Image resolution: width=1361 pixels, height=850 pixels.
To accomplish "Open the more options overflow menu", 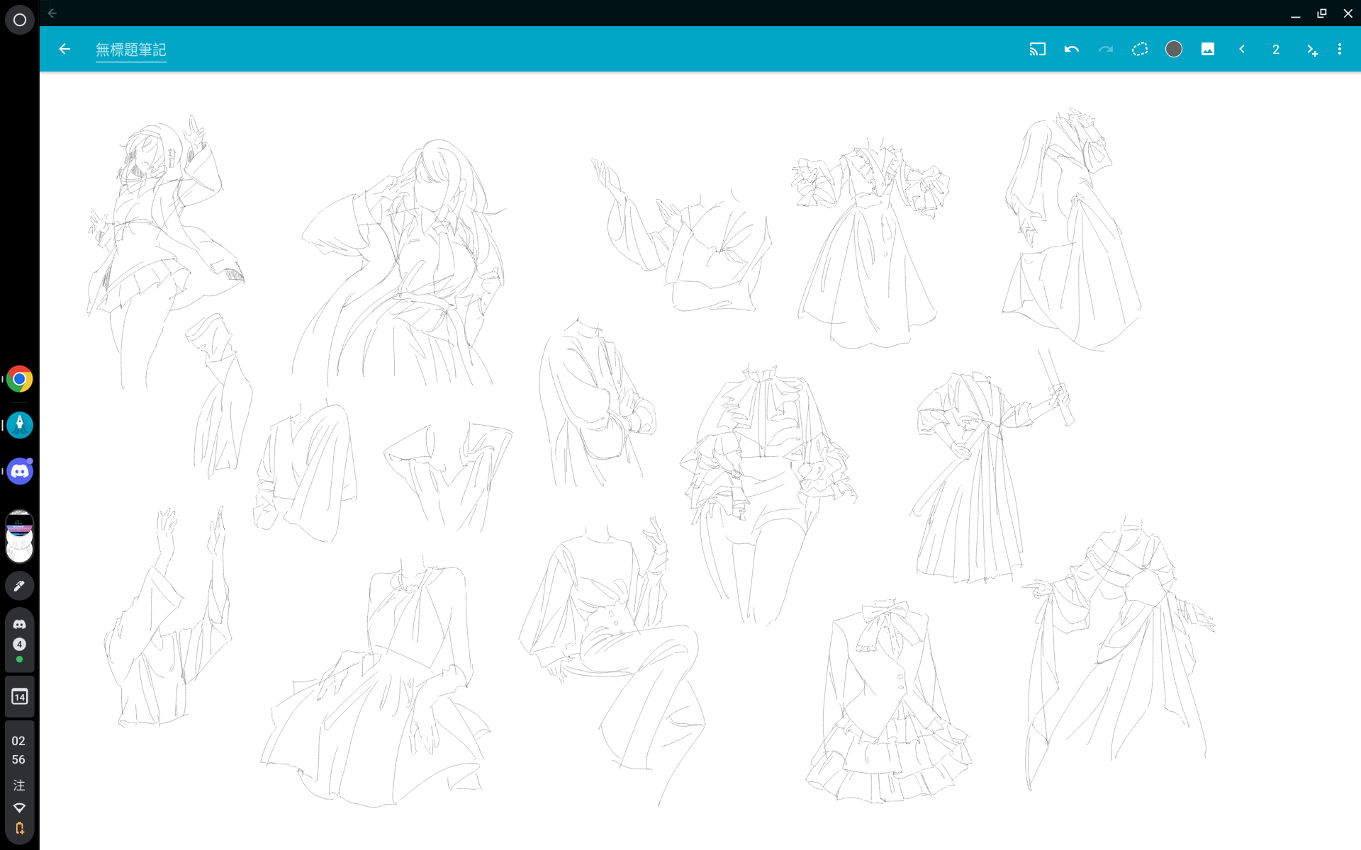I will [1340, 49].
